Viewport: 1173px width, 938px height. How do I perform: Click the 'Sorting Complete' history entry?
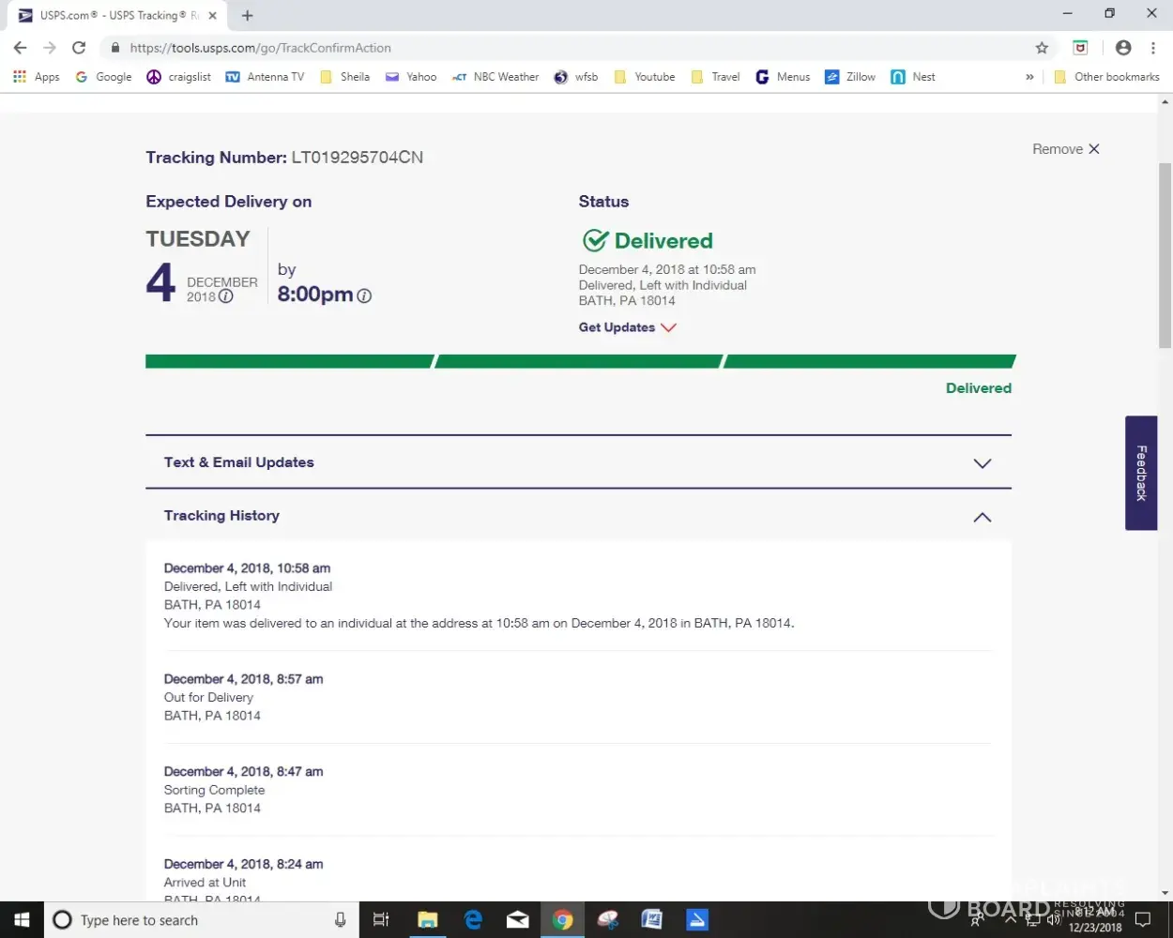point(214,790)
